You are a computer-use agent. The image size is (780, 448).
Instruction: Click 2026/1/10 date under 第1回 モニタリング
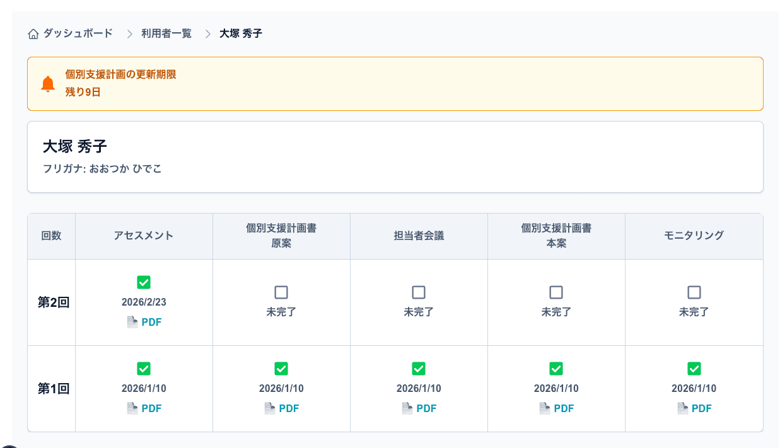pyautogui.click(x=694, y=389)
